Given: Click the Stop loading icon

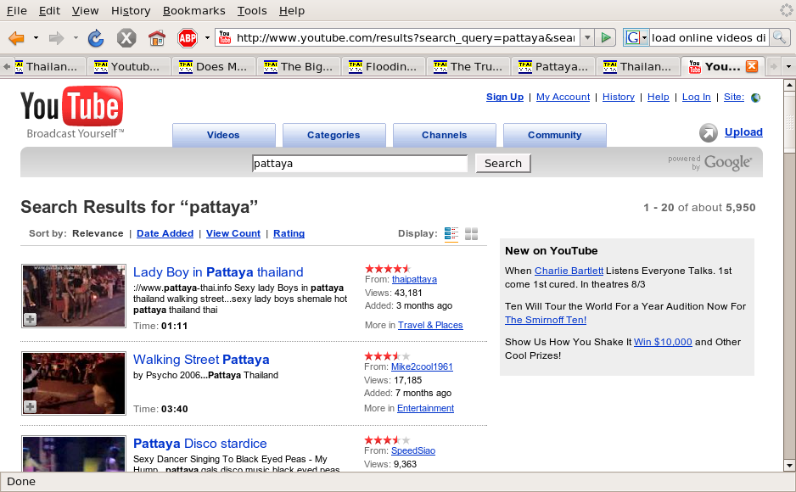Looking at the screenshot, I should [x=126, y=38].
